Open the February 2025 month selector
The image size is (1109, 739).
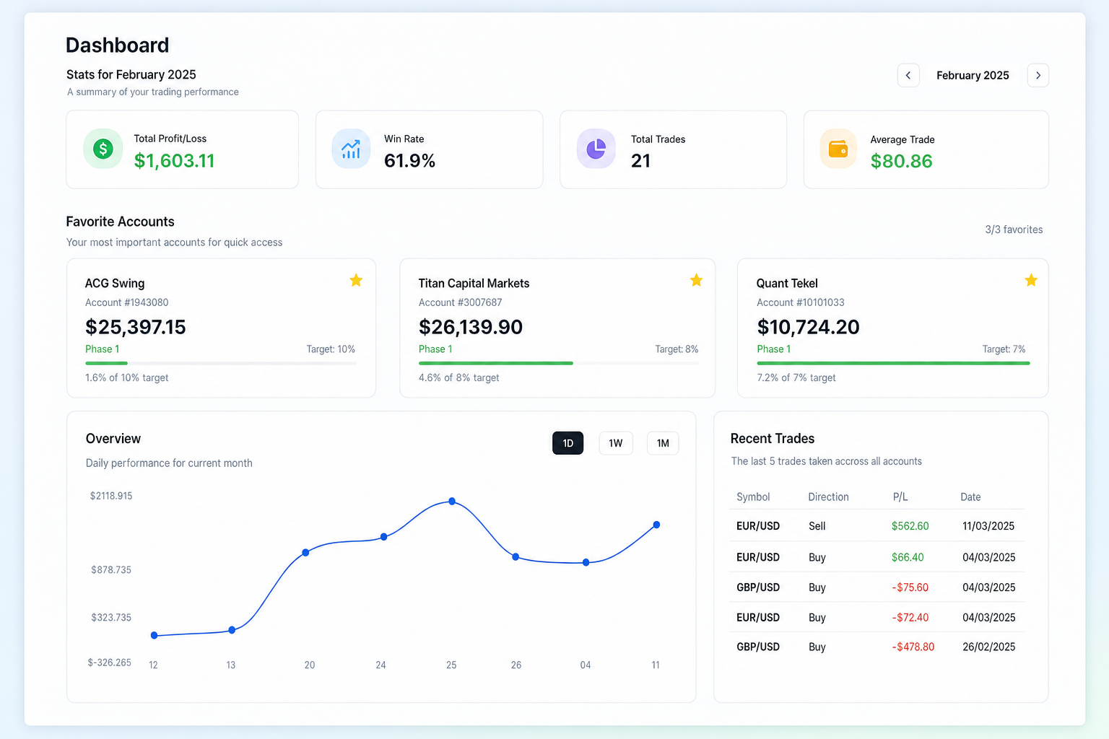pyautogui.click(x=973, y=75)
